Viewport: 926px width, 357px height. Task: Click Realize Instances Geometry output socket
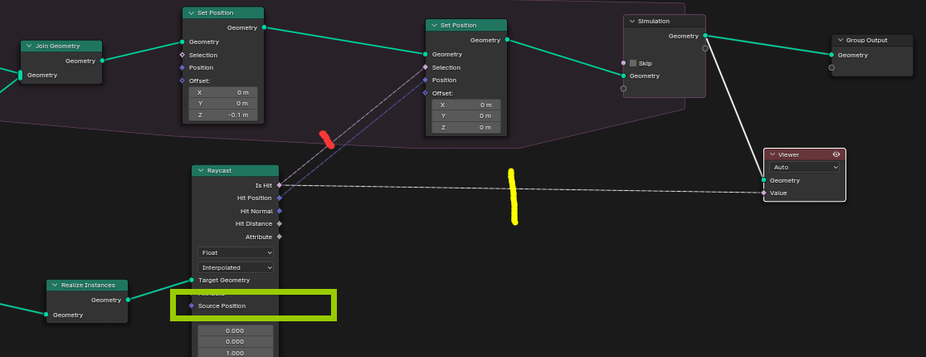tap(128, 300)
